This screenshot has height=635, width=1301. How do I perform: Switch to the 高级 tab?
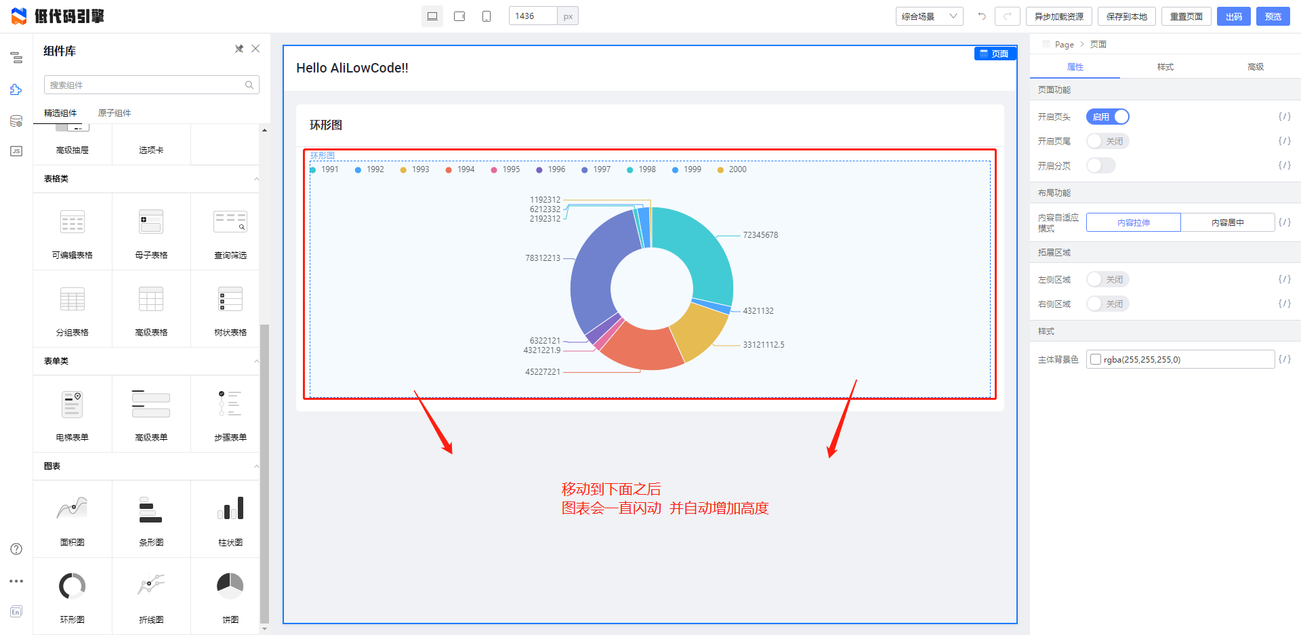click(x=1256, y=67)
